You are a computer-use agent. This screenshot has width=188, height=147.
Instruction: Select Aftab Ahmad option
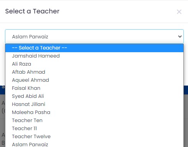coord(94,72)
